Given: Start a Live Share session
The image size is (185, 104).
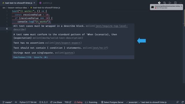Looking at the screenshot, I should (x=56, y=102).
